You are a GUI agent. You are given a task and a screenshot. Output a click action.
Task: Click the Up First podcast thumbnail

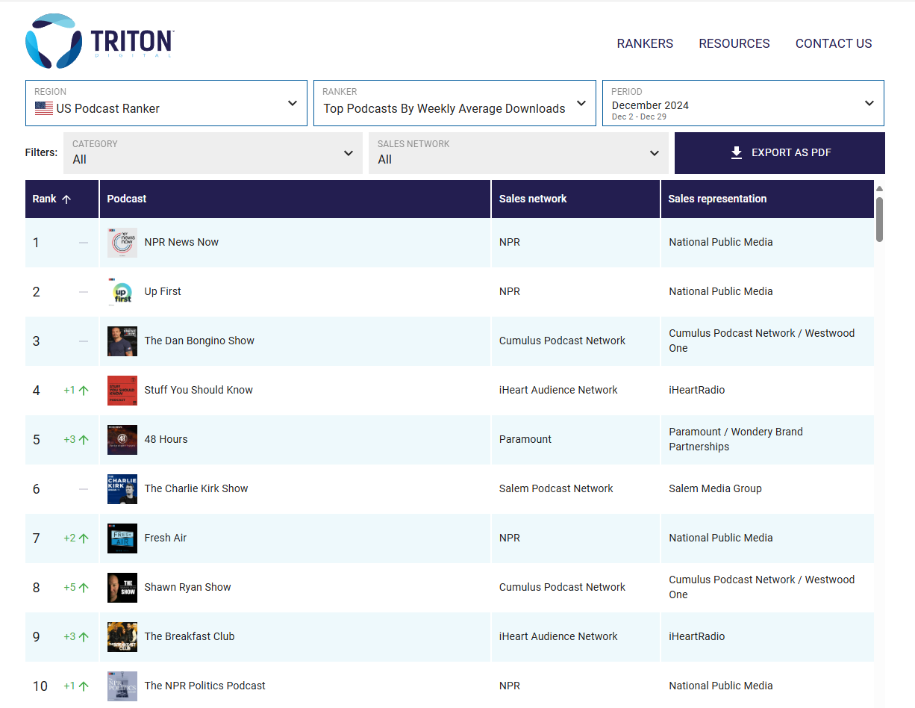click(x=122, y=292)
